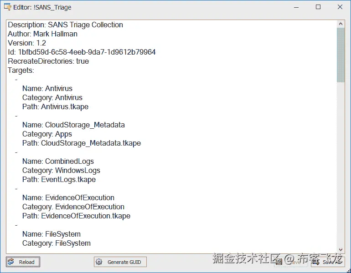Click the vertical scrollbar thumb
Screen dimensions: 351x273
tap(341, 55)
